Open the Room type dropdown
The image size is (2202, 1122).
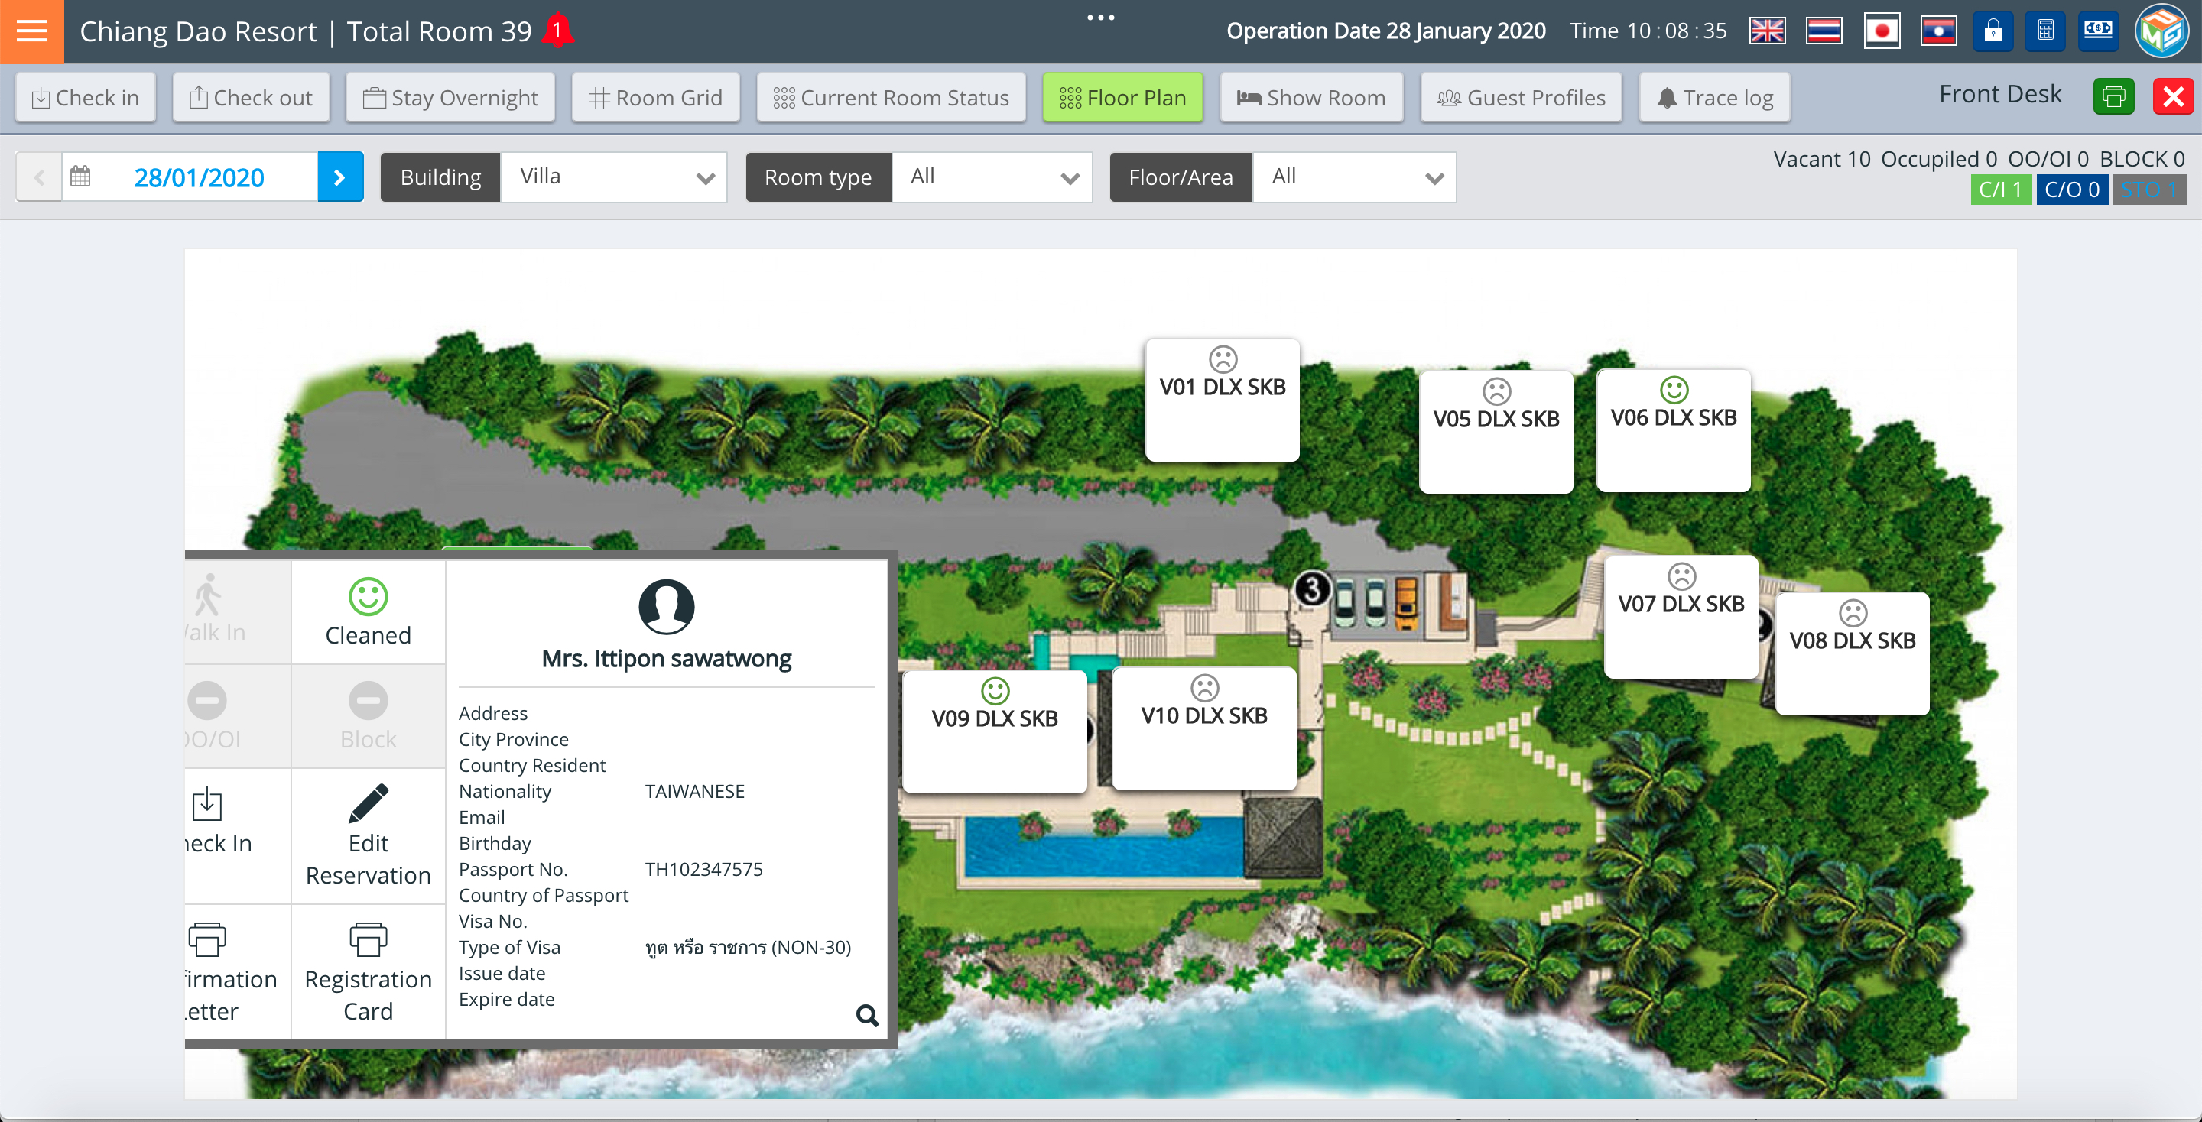[992, 177]
